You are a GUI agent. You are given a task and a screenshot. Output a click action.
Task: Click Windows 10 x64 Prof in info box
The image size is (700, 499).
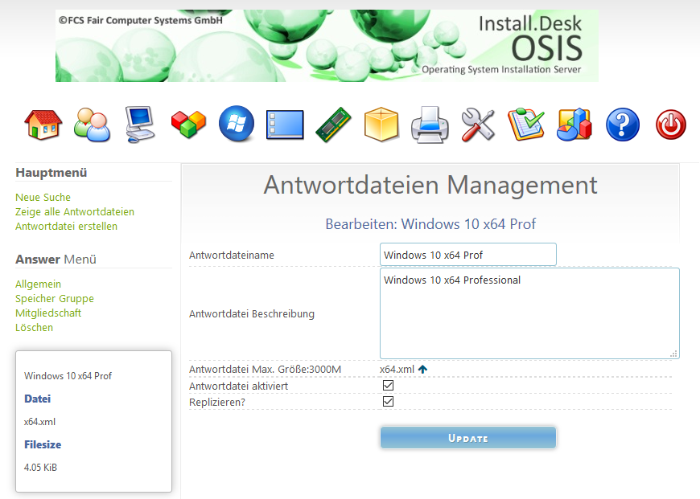(68, 376)
